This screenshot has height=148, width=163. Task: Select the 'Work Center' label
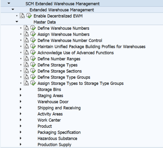coord(49,120)
